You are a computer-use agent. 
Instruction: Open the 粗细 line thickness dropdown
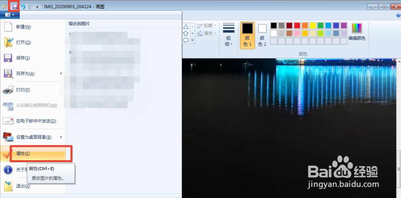(x=228, y=35)
